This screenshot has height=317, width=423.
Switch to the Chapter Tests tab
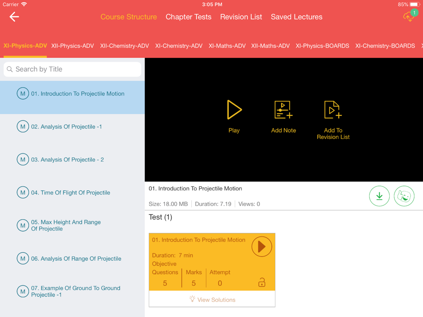point(188,17)
